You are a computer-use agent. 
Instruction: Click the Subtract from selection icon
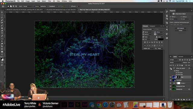(x=13, y=6)
